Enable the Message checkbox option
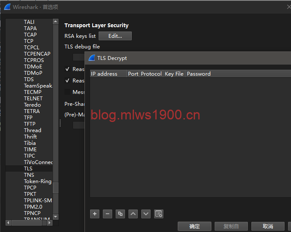This screenshot has height=232, width=291. pos(67,92)
